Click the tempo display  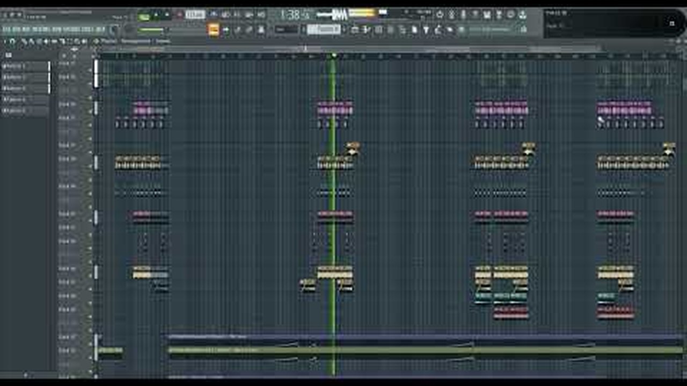point(195,15)
